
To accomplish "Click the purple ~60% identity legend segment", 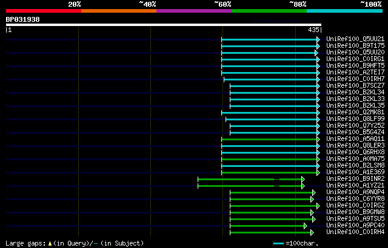I will click(194, 11).
